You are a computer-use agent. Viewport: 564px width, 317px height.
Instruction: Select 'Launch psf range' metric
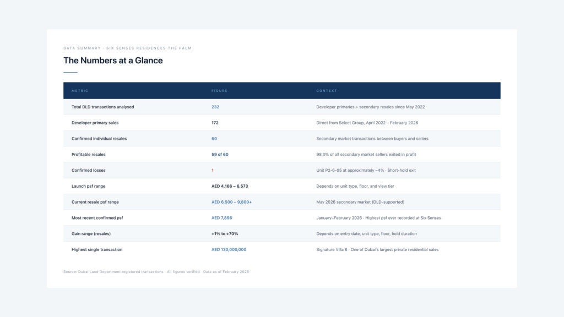tap(89, 186)
